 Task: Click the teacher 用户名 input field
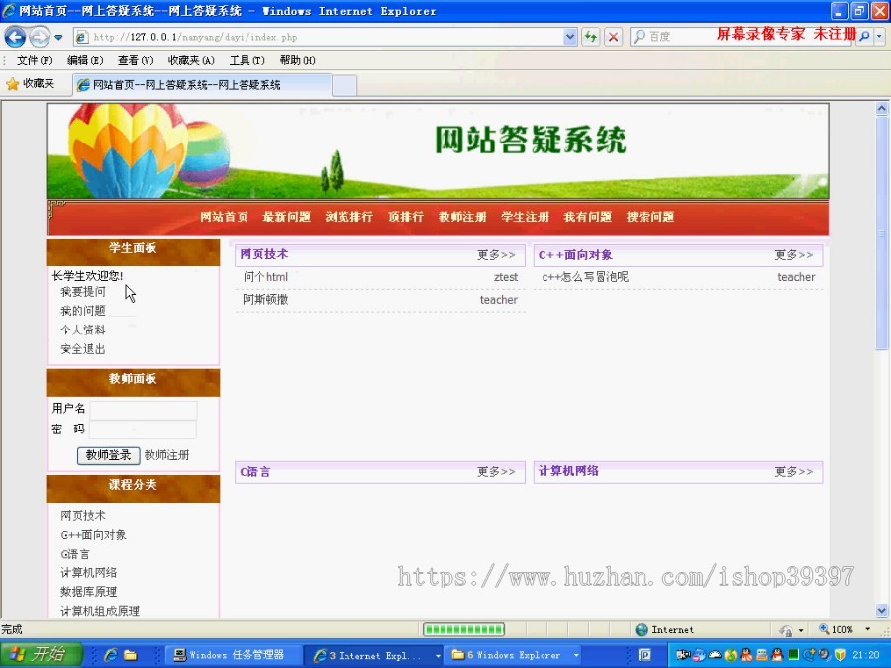[x=144, y=410]
